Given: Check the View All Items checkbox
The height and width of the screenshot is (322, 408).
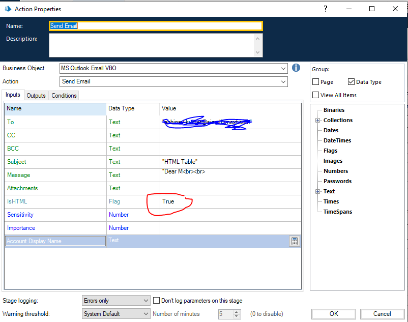Looking at the screenshot, I should pos(315,95).
